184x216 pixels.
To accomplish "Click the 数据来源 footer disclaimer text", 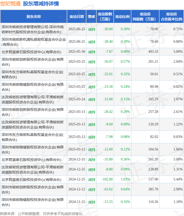I will click(x=41, y=214).
